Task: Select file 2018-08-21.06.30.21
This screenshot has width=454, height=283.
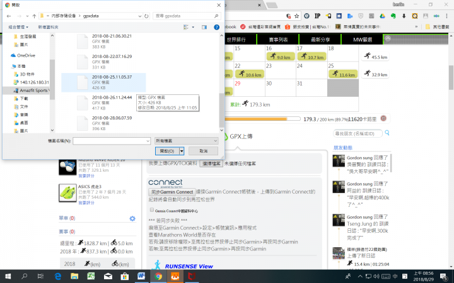Action: [x=103, y=42]
